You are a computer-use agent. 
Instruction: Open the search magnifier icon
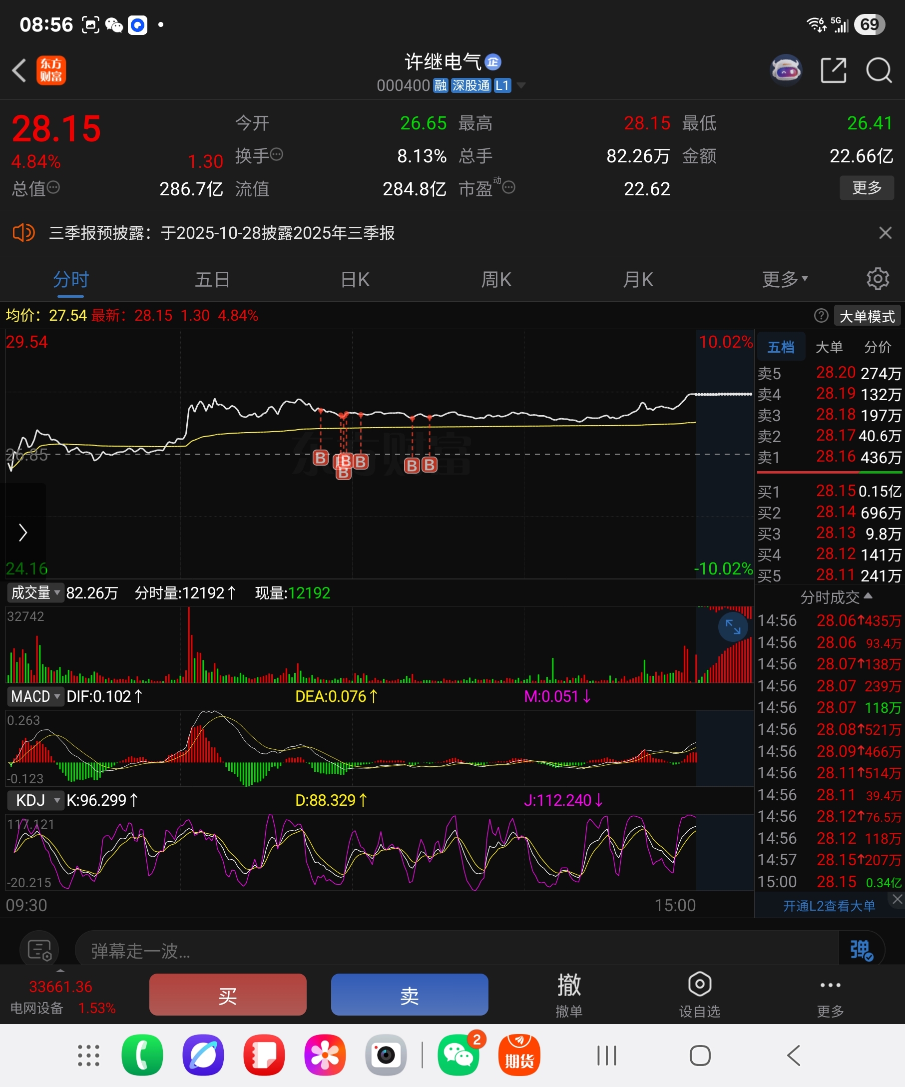coord(879,70)
